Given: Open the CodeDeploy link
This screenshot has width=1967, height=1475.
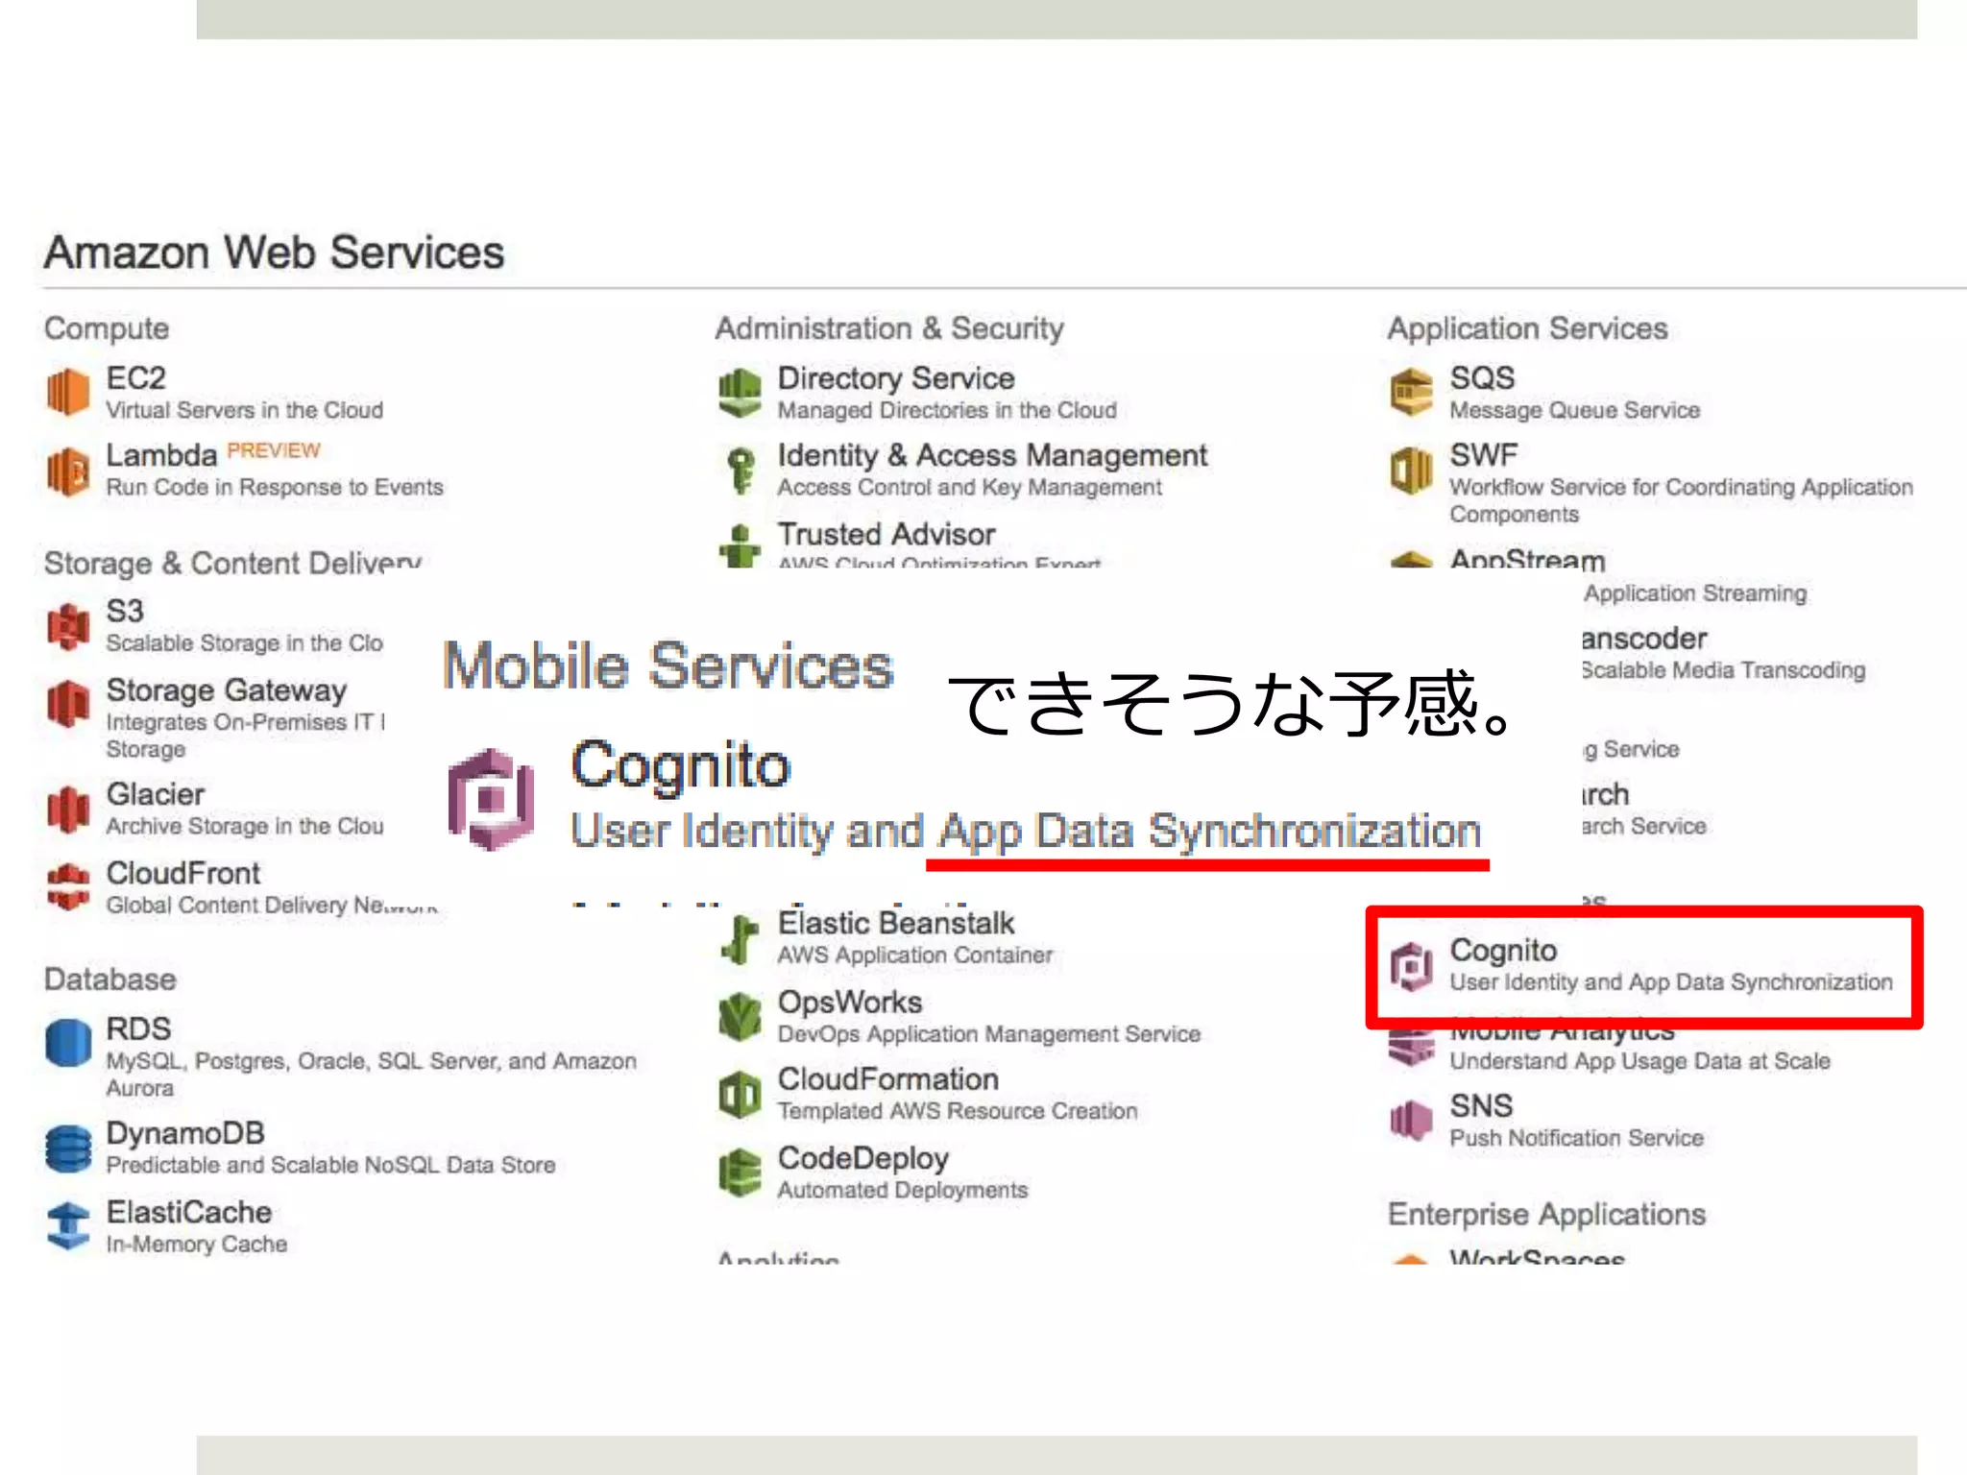Looking at the screenshot, I should click(x=862, y=1158).
